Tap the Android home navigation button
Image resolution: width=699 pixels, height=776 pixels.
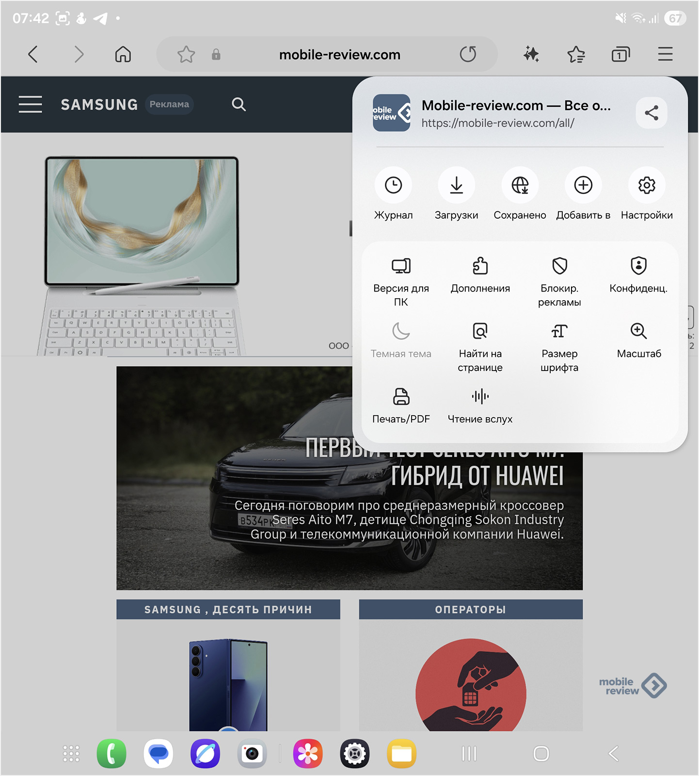pyautogui.click(x=541, y=754)
